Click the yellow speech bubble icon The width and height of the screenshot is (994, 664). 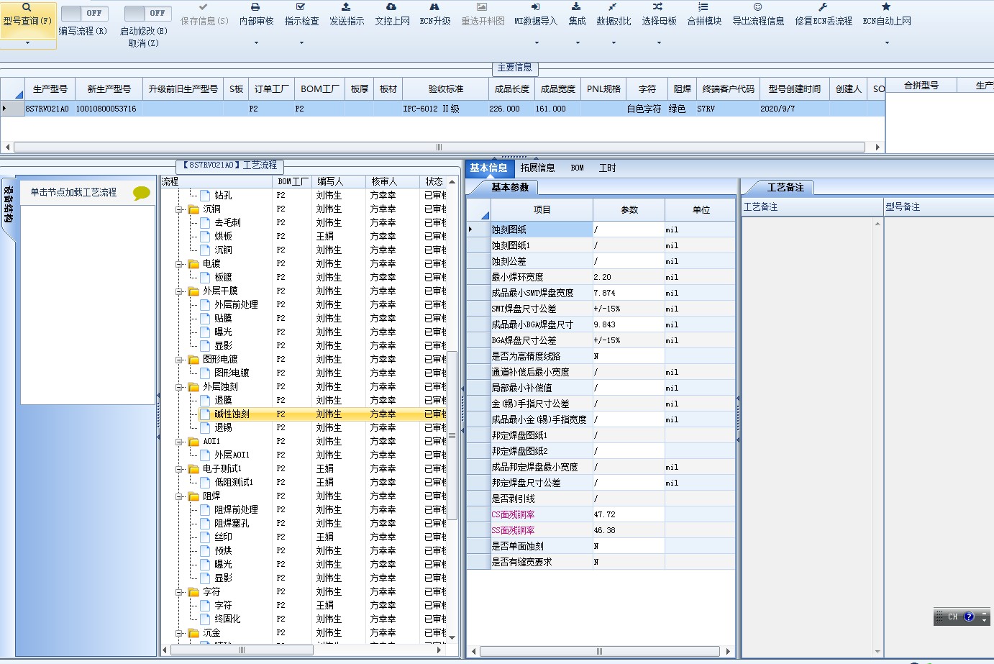(142, 193)
